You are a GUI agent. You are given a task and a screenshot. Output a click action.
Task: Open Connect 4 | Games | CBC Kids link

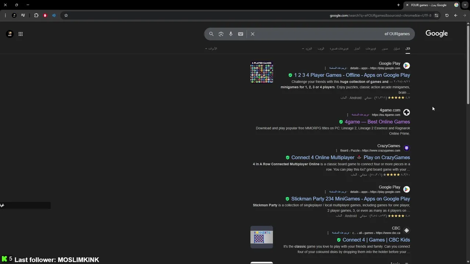tap(376, 240)
